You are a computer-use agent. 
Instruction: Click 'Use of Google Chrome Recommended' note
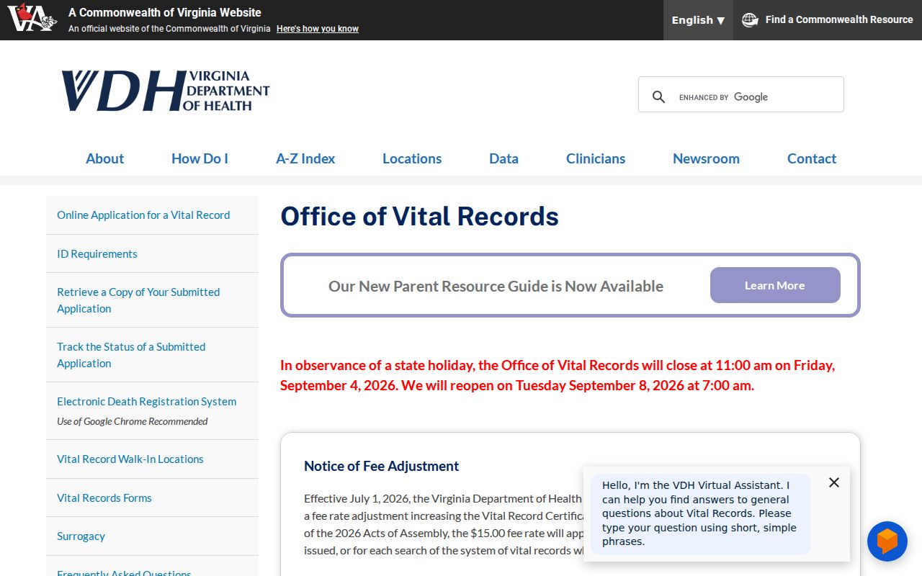point(133,421)
